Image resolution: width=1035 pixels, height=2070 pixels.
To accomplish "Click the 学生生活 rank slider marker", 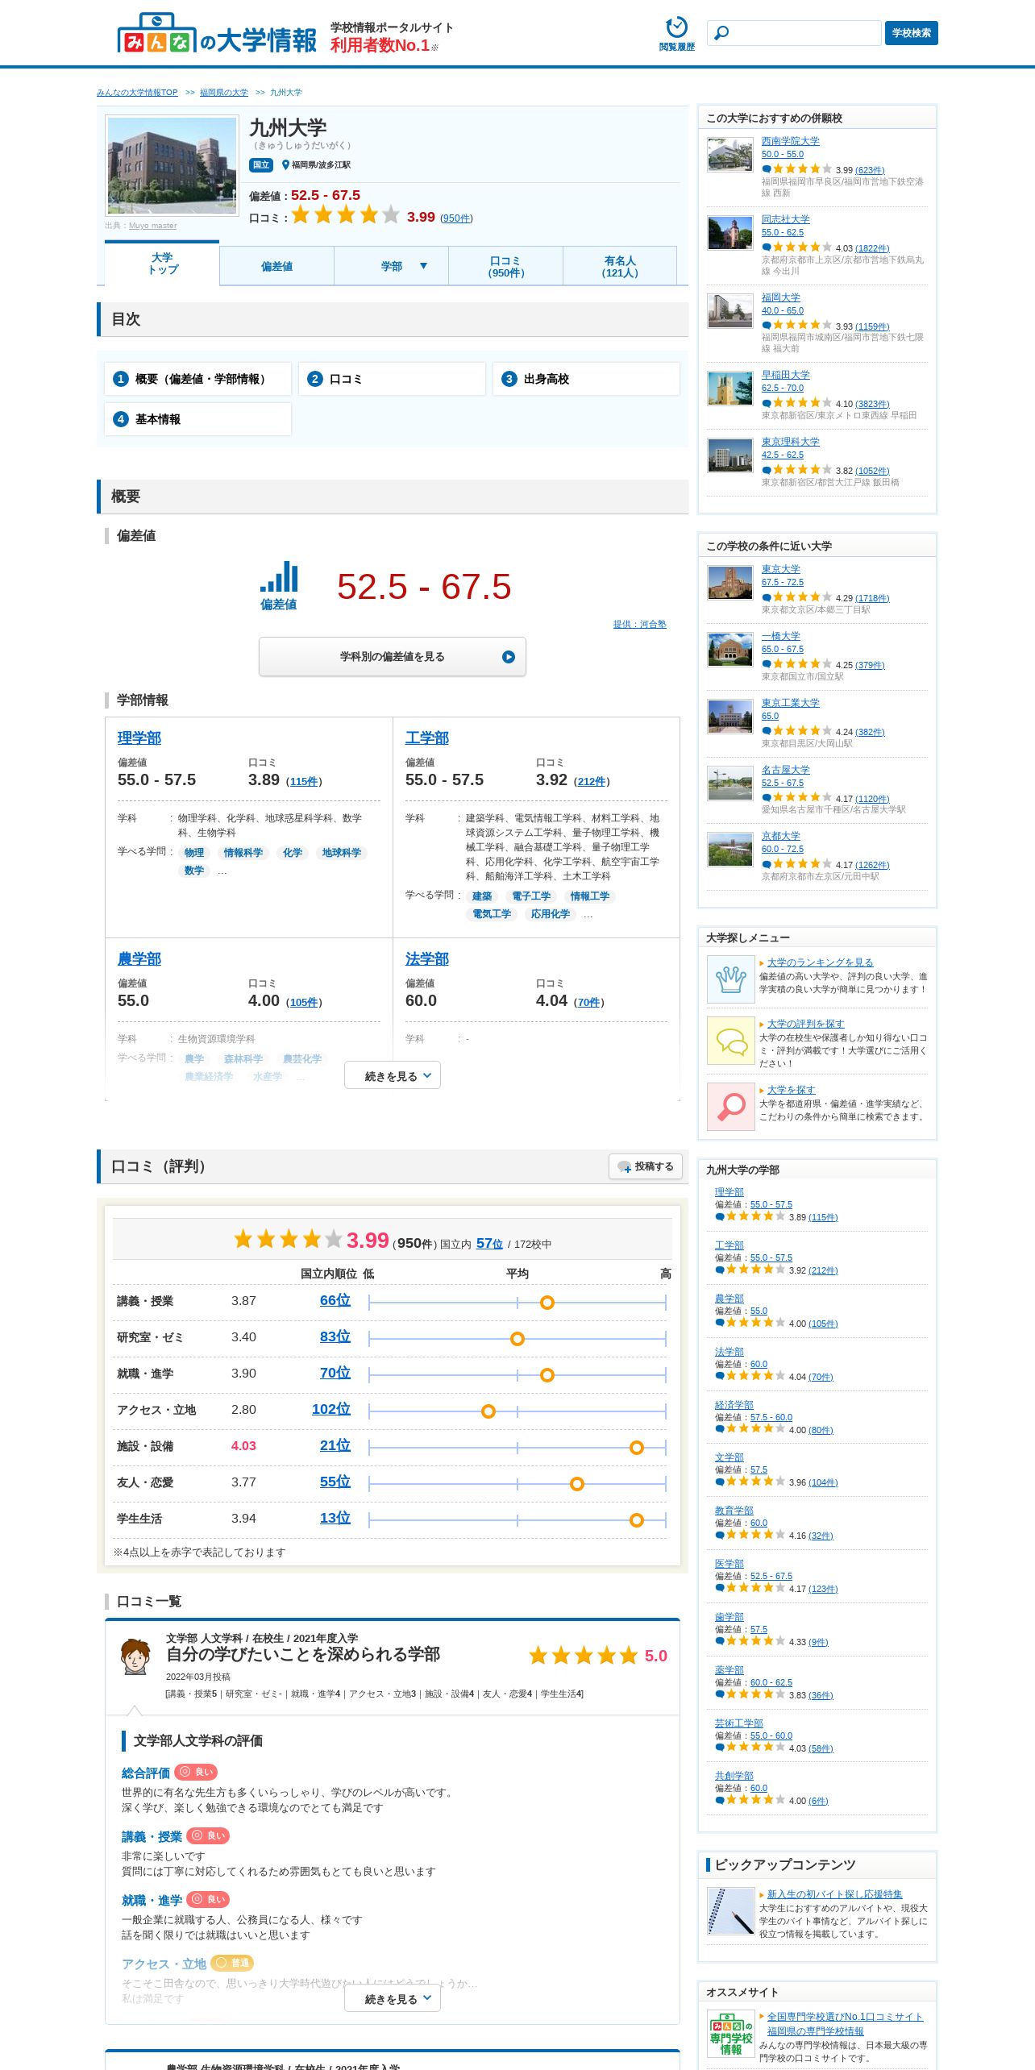I will coord(637,1519).
